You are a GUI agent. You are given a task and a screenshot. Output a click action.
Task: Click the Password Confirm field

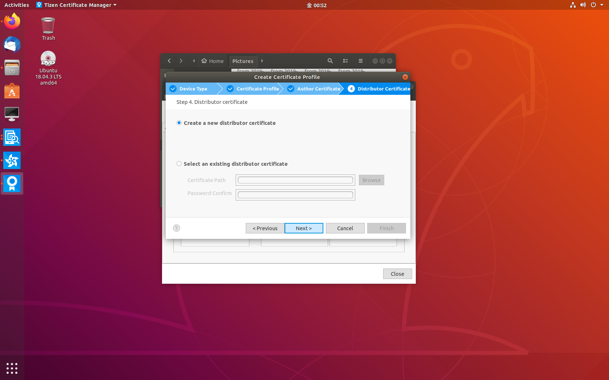click(x=295, y=195)
